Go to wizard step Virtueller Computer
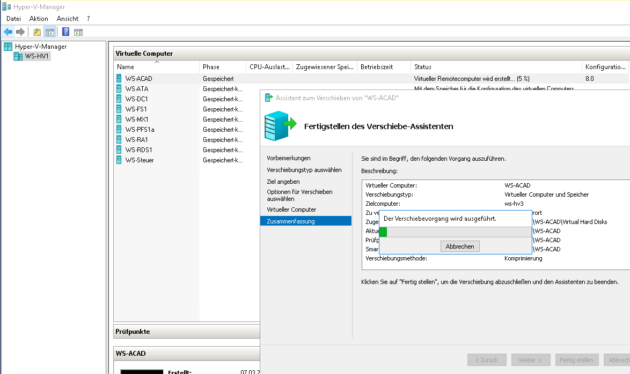630x374 pixels. 291,210
